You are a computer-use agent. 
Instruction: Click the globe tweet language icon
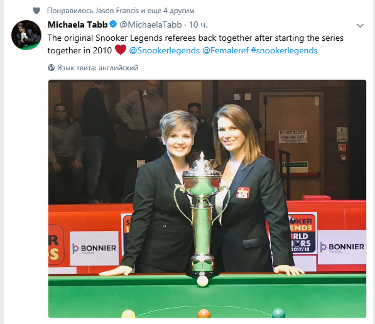point(51,68)
